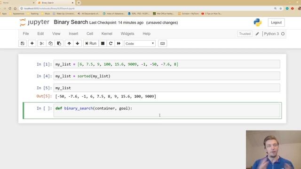Open the cell type Code dropdown
Screen dimensions: 301x169
[x=140, y=44]
